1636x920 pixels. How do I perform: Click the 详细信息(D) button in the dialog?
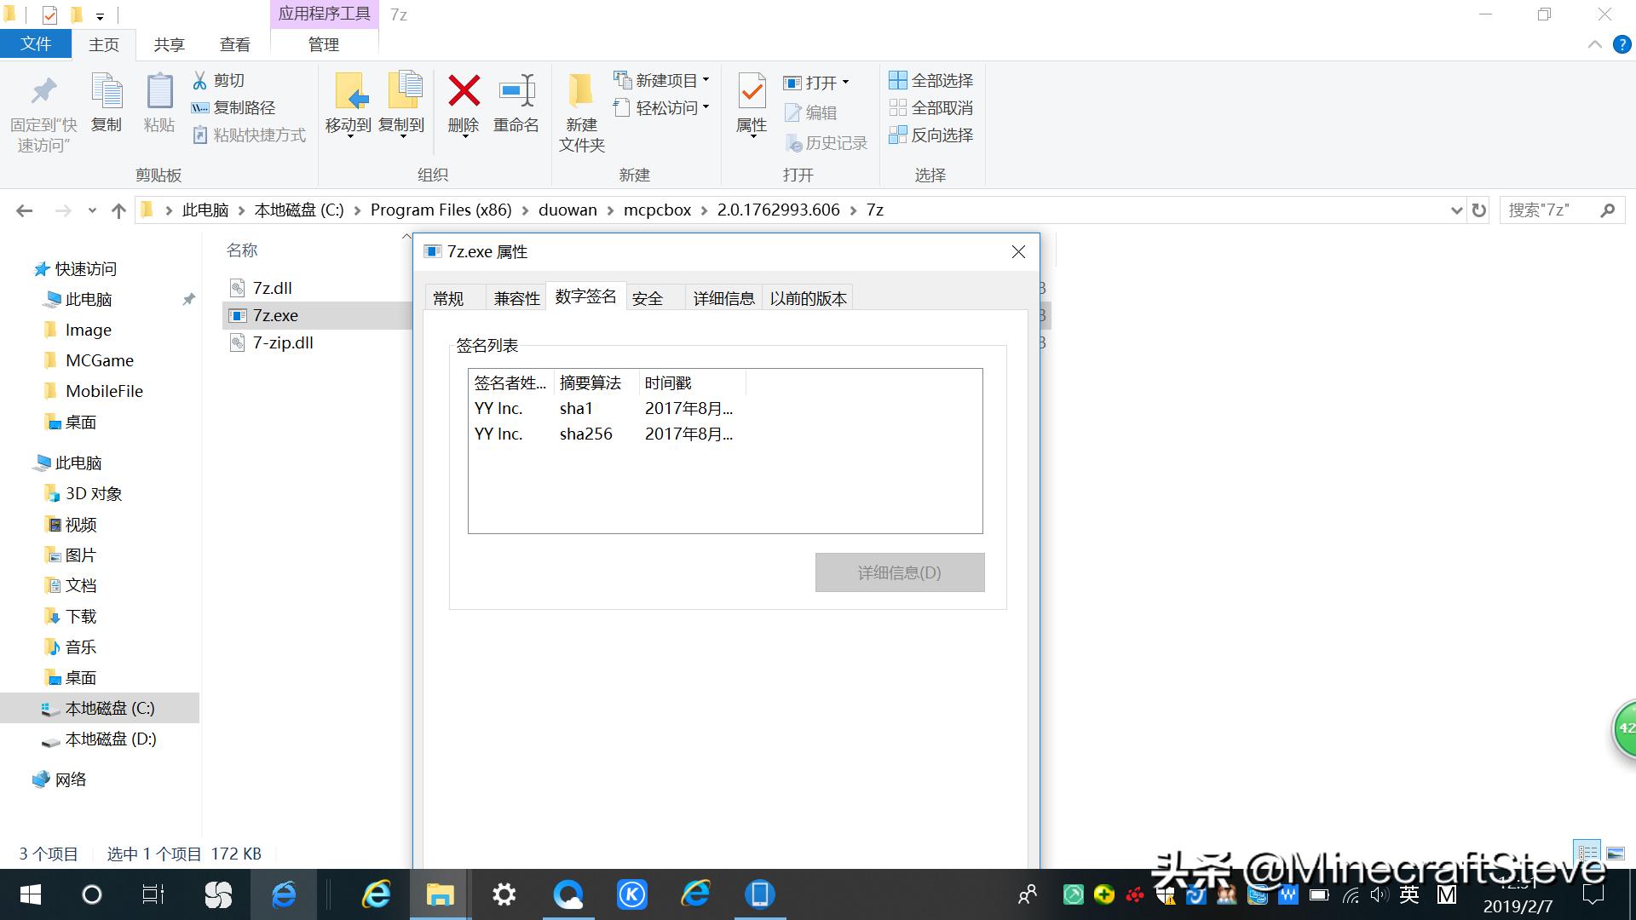pyautogui.click(x=898, y=572)
